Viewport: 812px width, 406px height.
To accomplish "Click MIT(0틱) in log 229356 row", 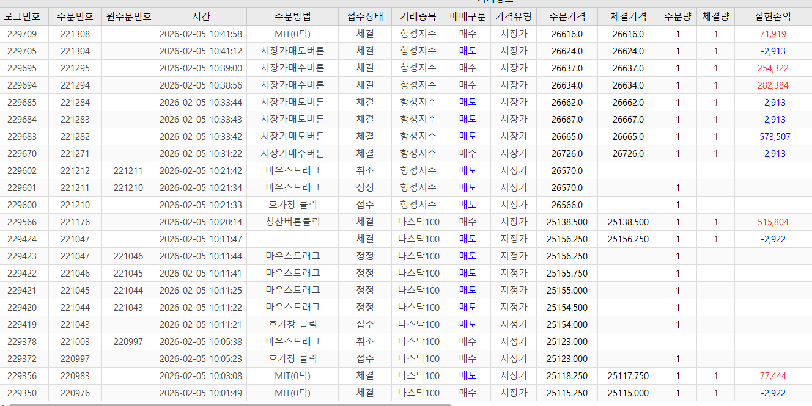I will pyautogui.click(x=292, y=376).
